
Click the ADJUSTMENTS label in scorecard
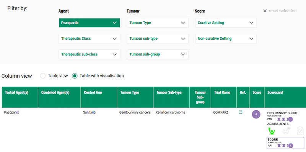point(278,124)
